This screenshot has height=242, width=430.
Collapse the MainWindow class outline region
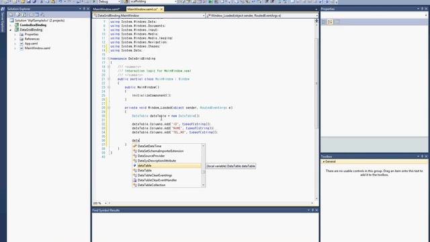(x=109, y=79)
